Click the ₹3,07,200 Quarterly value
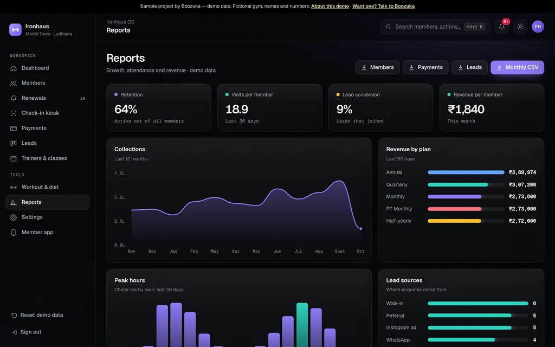This screenshot has height=347, width=555. point(522,184)
